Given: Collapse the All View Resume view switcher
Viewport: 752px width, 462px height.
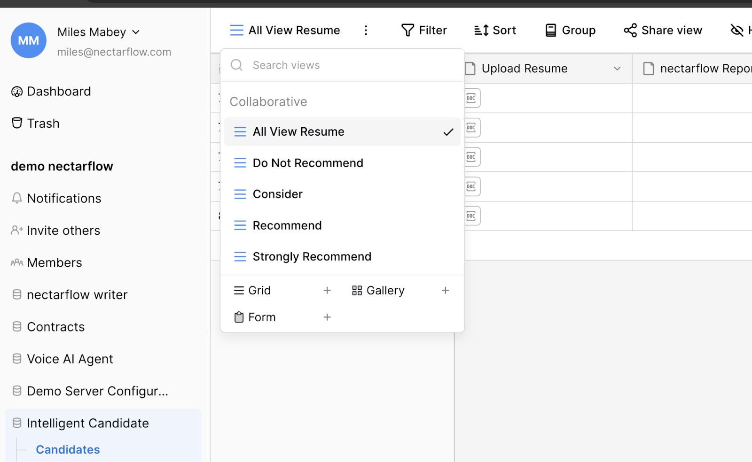Looking at the screenshot, I should 285,31.
